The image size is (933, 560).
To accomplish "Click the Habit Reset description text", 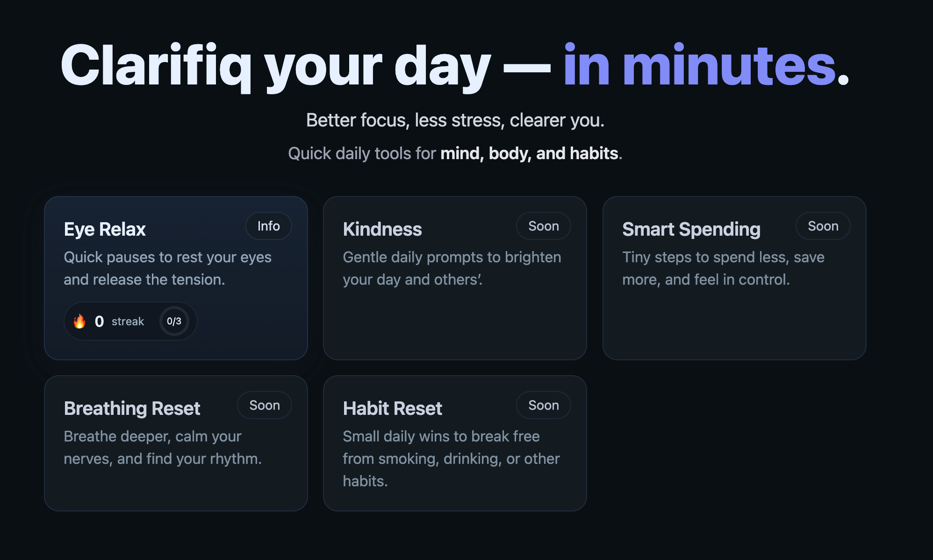I will [451, 459].
